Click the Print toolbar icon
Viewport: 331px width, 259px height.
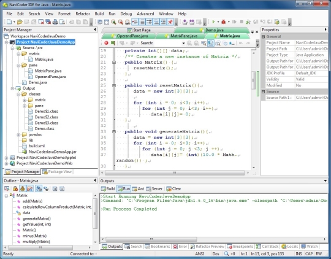tap(55, 21)
